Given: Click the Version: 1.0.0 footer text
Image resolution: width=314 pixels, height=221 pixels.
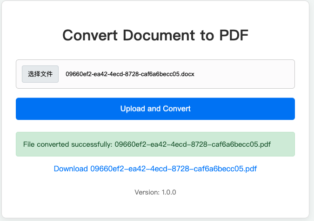Looking at the screenshot, I should coord(155,192).
